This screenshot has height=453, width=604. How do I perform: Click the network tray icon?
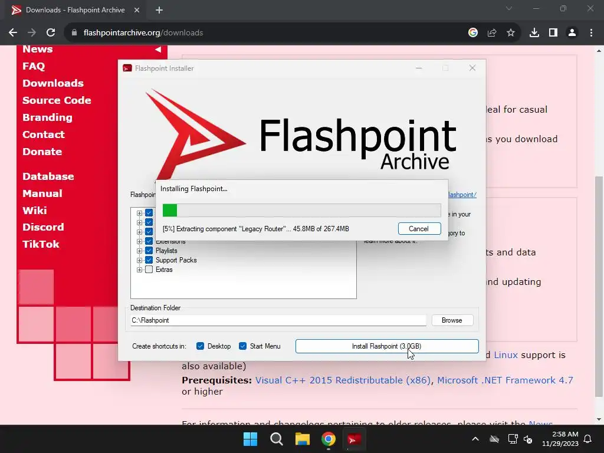point(513,439)
